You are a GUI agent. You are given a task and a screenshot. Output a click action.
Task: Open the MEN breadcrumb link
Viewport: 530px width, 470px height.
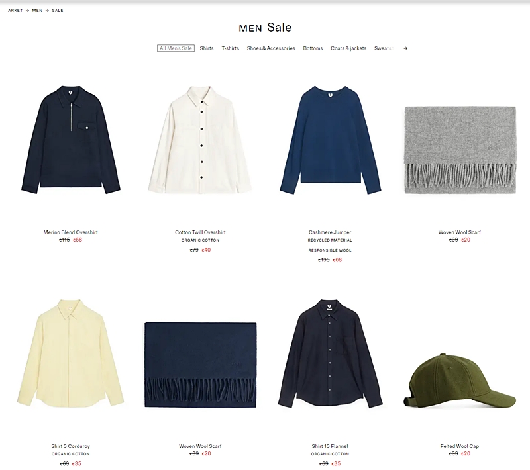(37, 11)
